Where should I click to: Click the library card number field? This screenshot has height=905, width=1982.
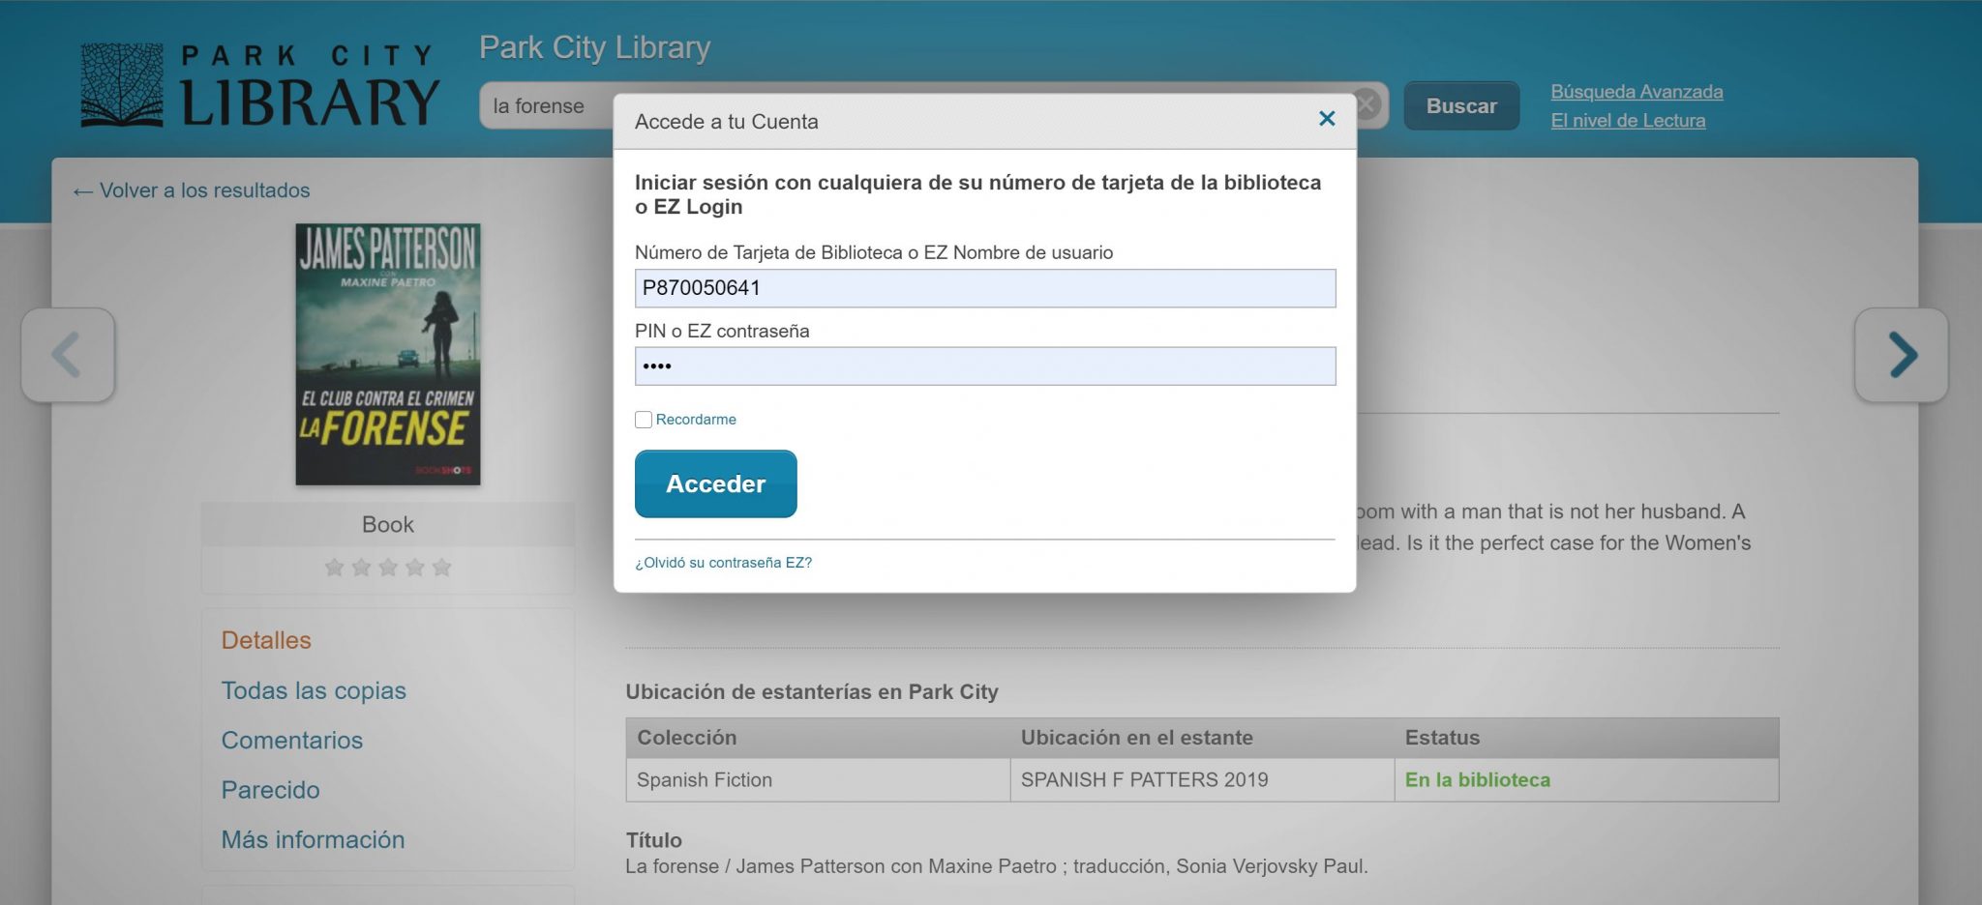(984, 288)
